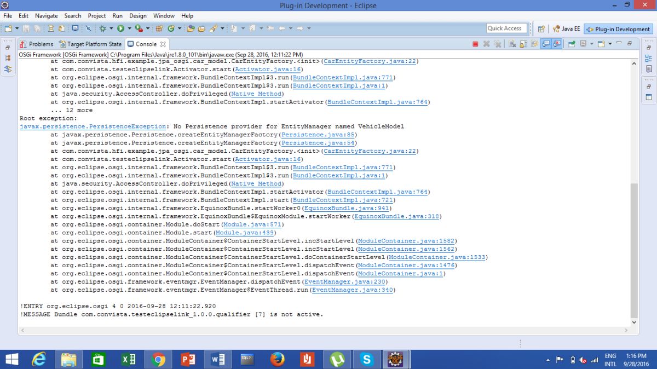Open the New Java Class dropdown arrow
This screenshot has width=657, height=369.
click(x=179, y=28)
